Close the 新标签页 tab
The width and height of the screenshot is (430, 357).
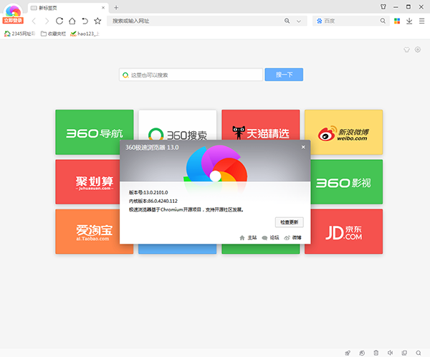103,8
